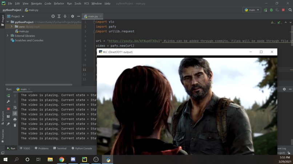
Task: Hide the Project tool window
Action: [79, 16]
